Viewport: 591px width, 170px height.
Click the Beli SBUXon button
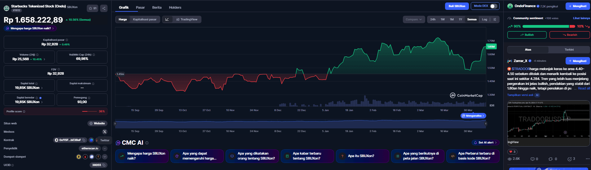click(x=457, y=6)
